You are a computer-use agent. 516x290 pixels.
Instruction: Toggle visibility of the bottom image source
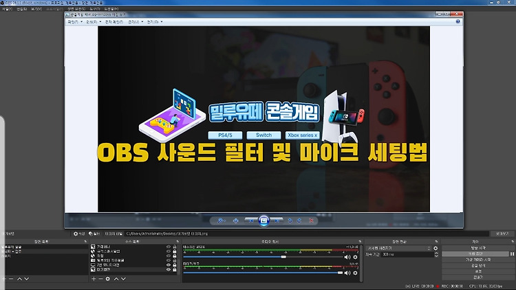[169, 269]
